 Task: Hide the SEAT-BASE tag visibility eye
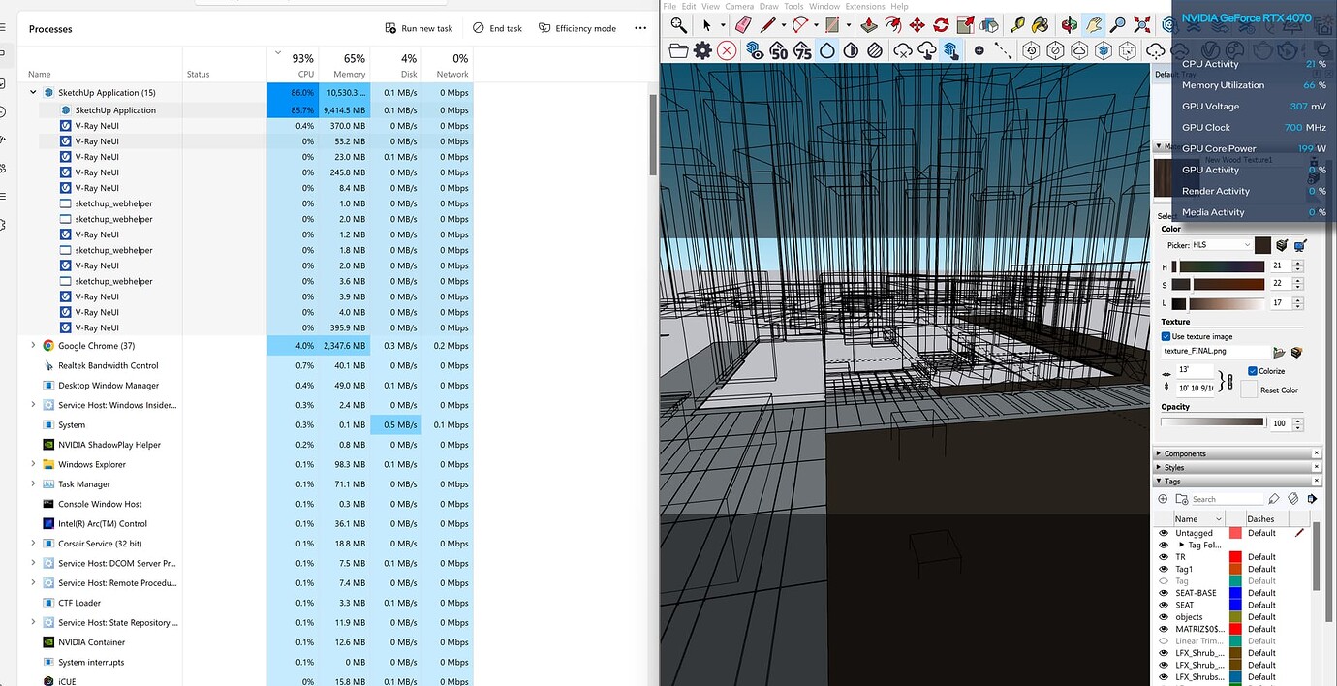click(1164, 592)
